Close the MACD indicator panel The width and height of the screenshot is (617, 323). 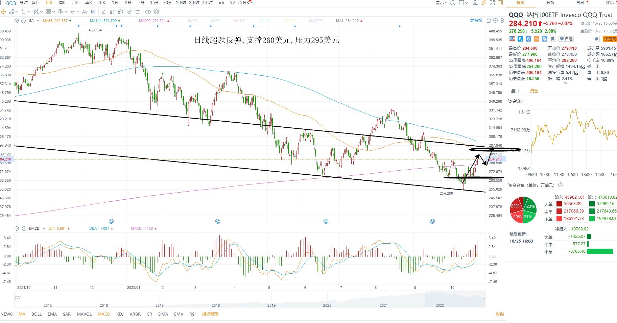pos(24,229)
